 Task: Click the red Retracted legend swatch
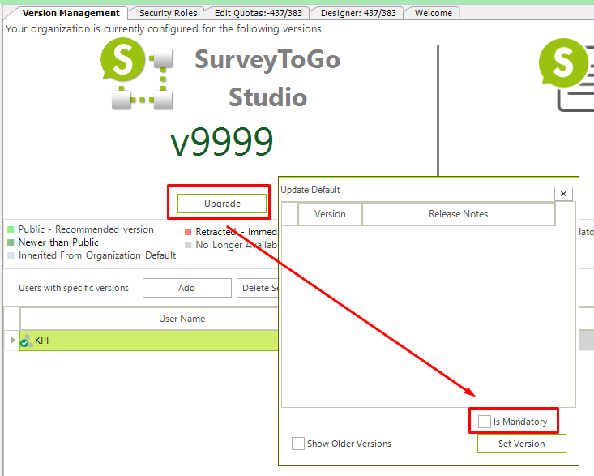(188, 232)
